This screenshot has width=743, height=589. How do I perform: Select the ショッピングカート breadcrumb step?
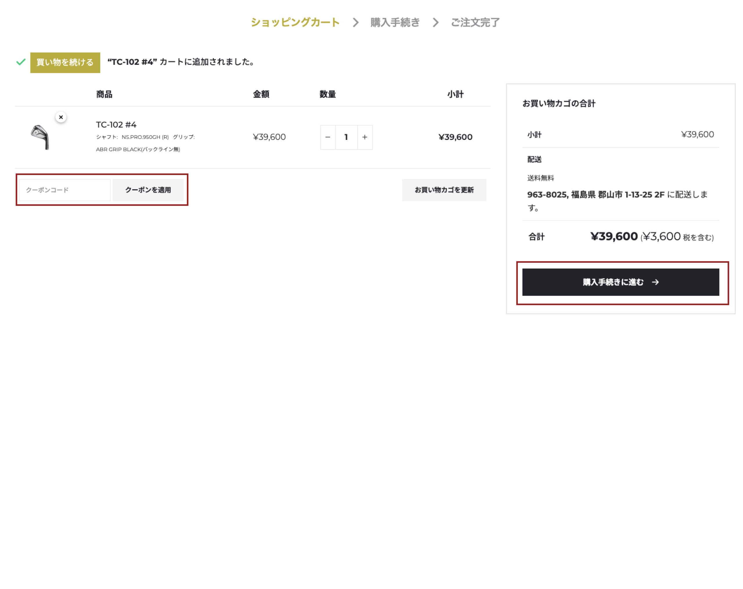[x=295, y=22]
